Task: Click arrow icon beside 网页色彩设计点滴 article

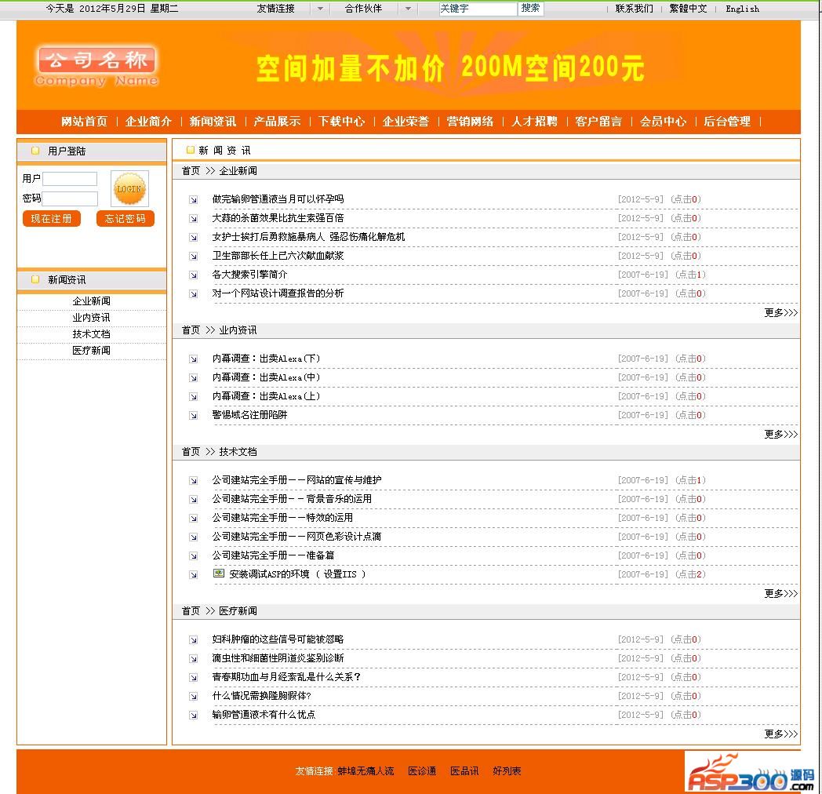Action: pos(194,537)
